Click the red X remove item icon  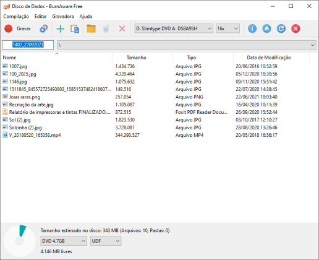122,28
